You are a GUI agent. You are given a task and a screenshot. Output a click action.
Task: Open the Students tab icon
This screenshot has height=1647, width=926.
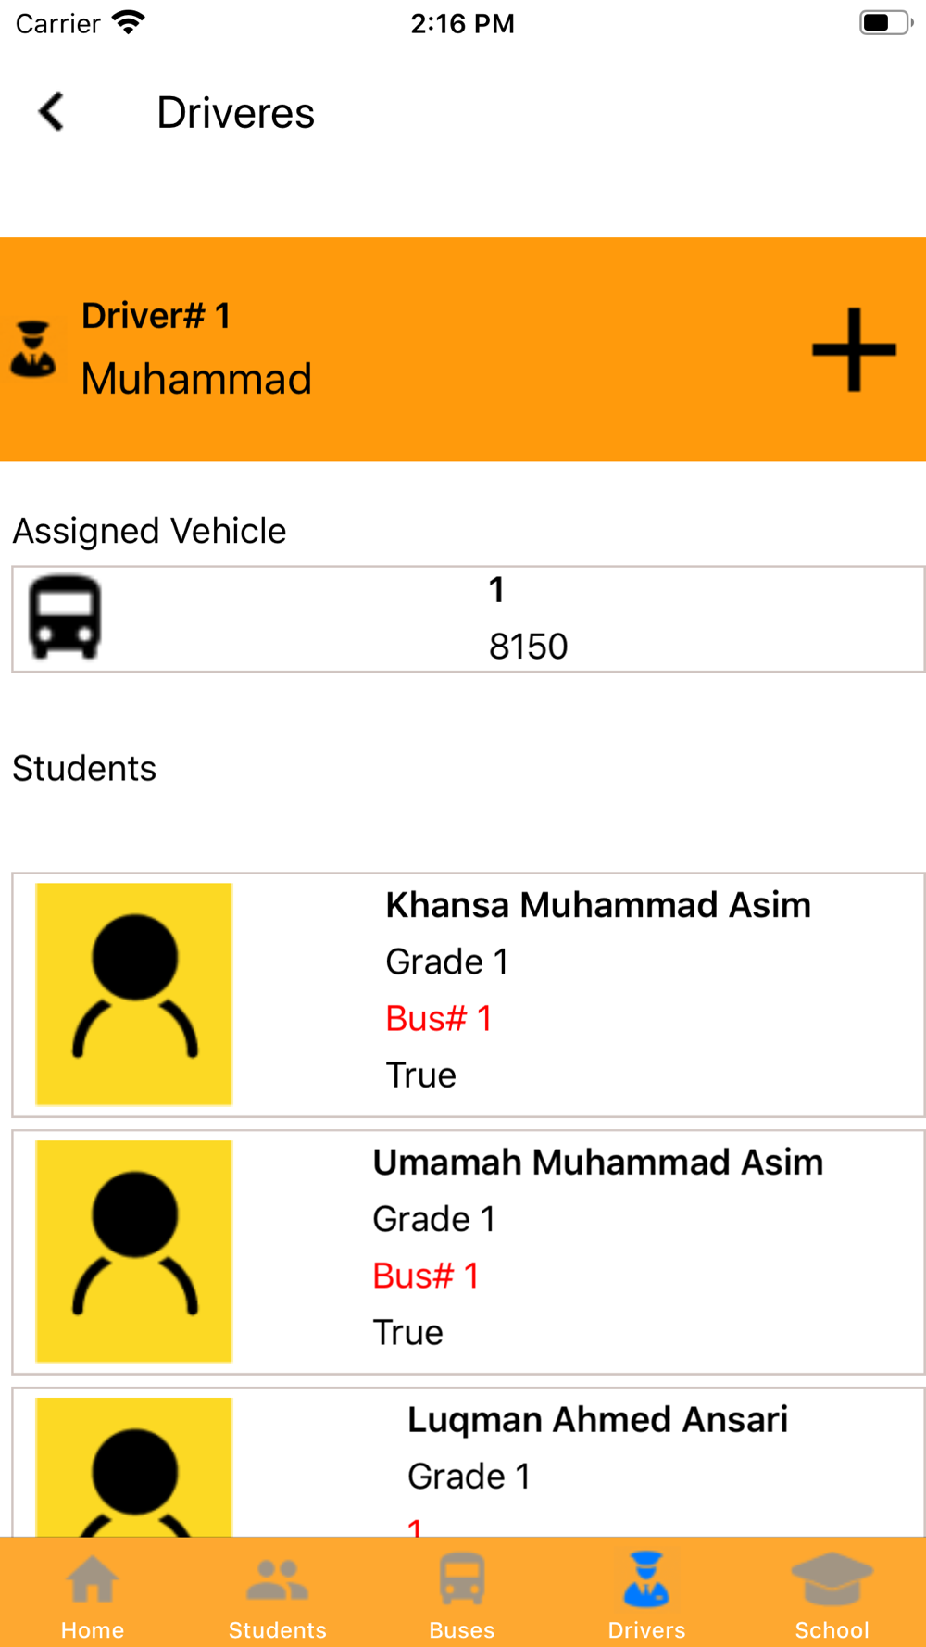pos(277,1580)
